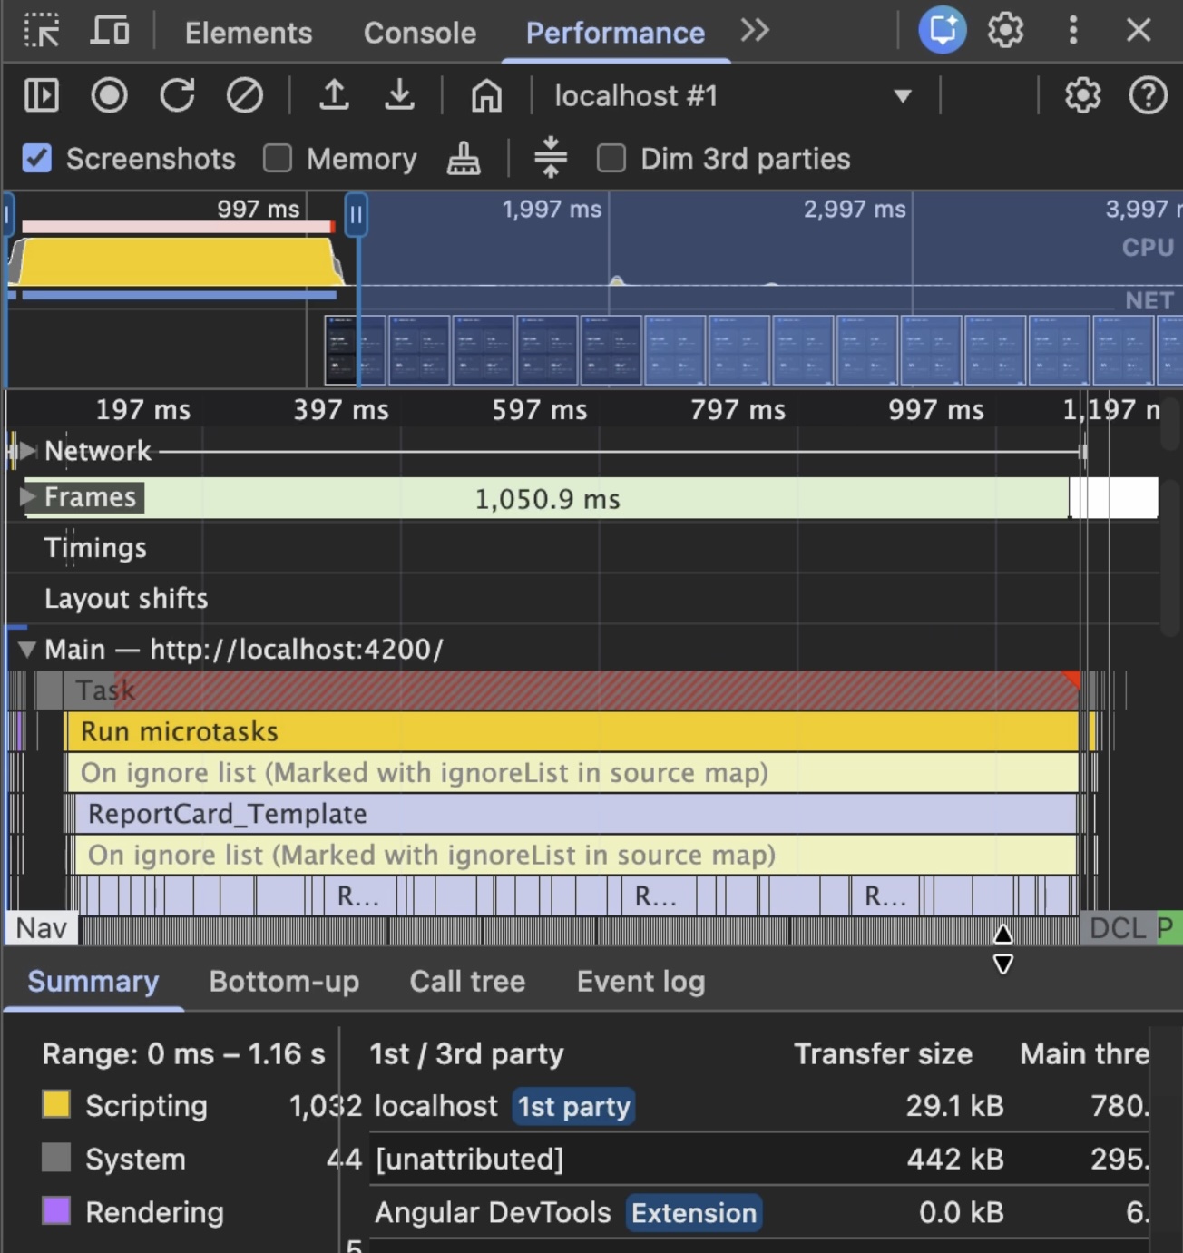Screen dimensions: 1183x1253
Task: Toggle the Performance sidebar panel icon
Action: [42, 95]
